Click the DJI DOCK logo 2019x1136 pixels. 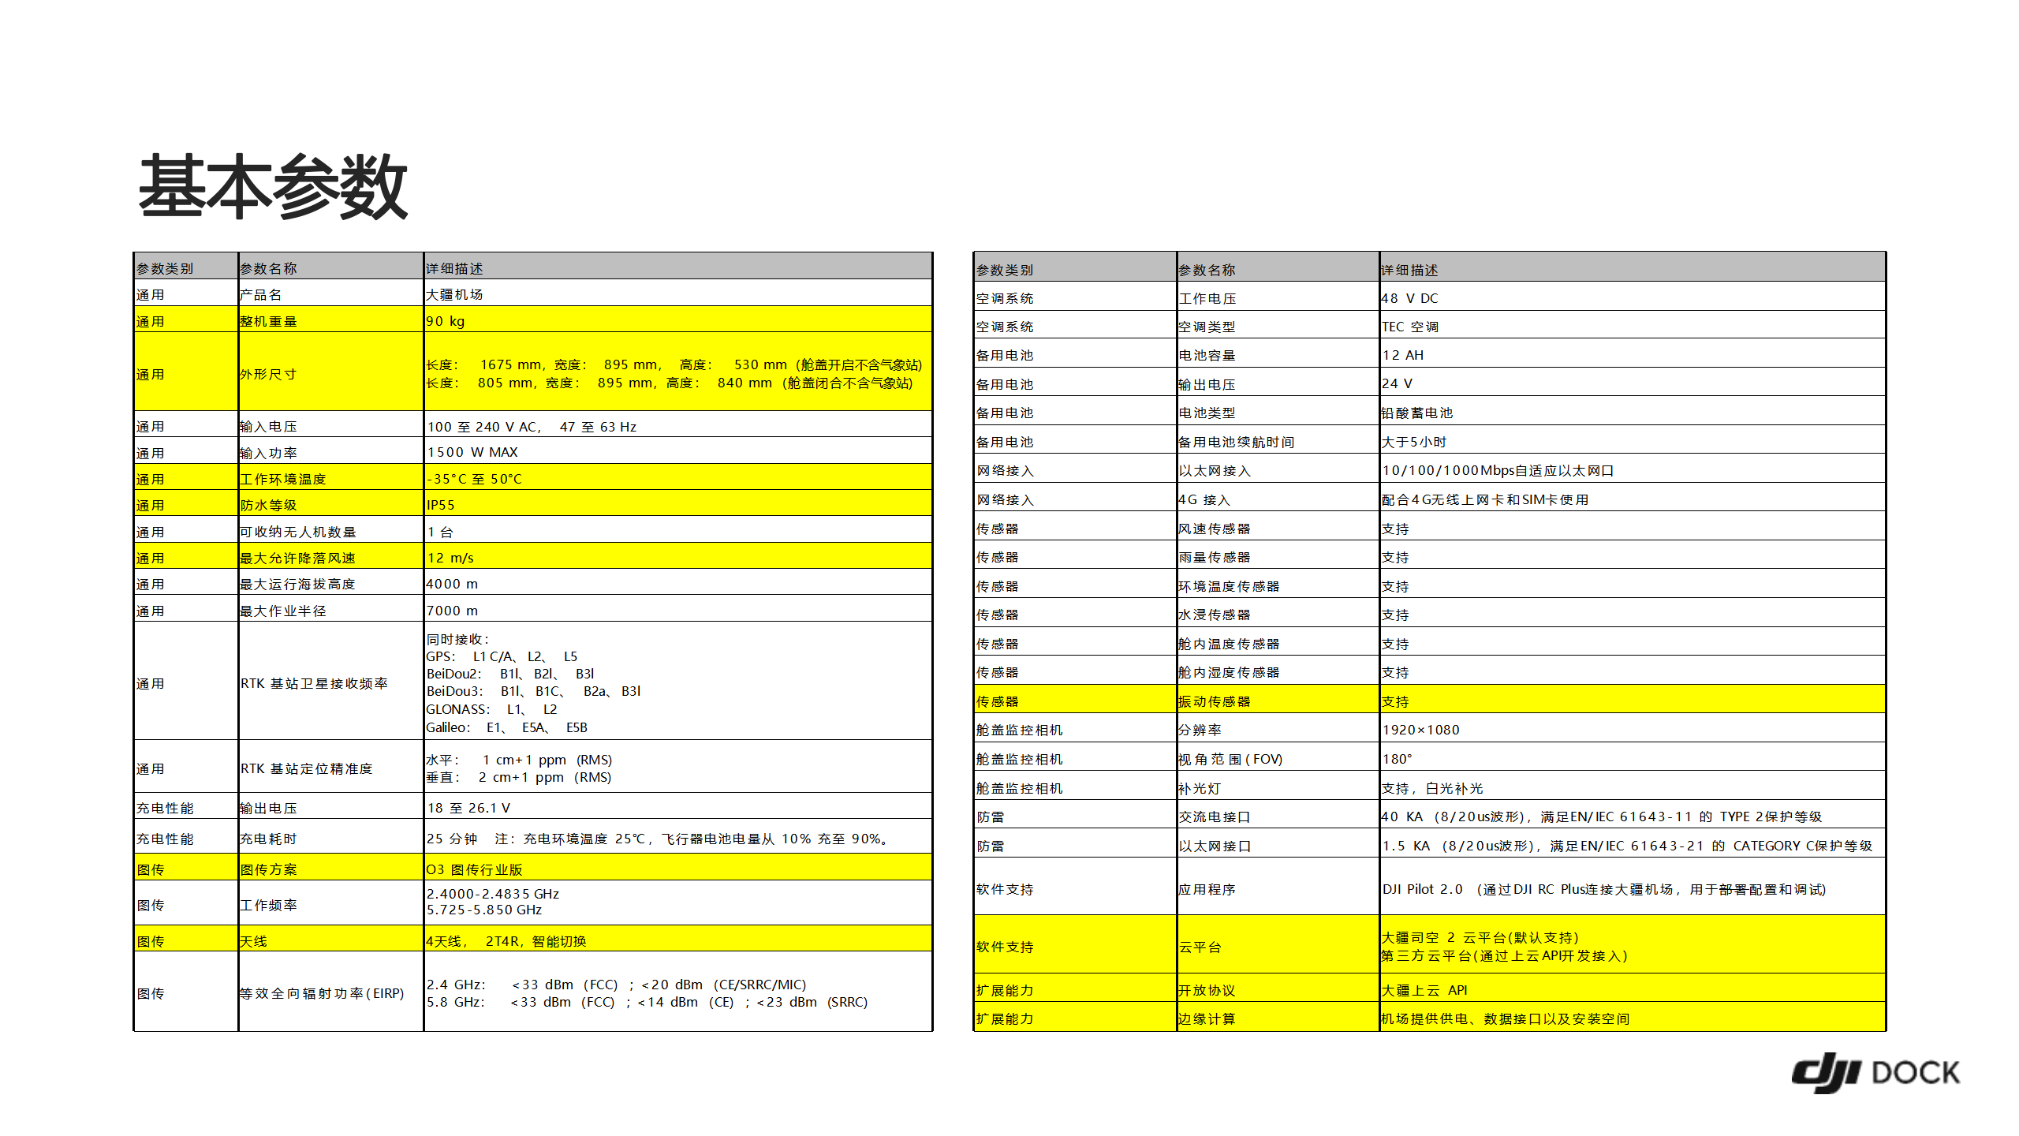click(1875, 1073)
